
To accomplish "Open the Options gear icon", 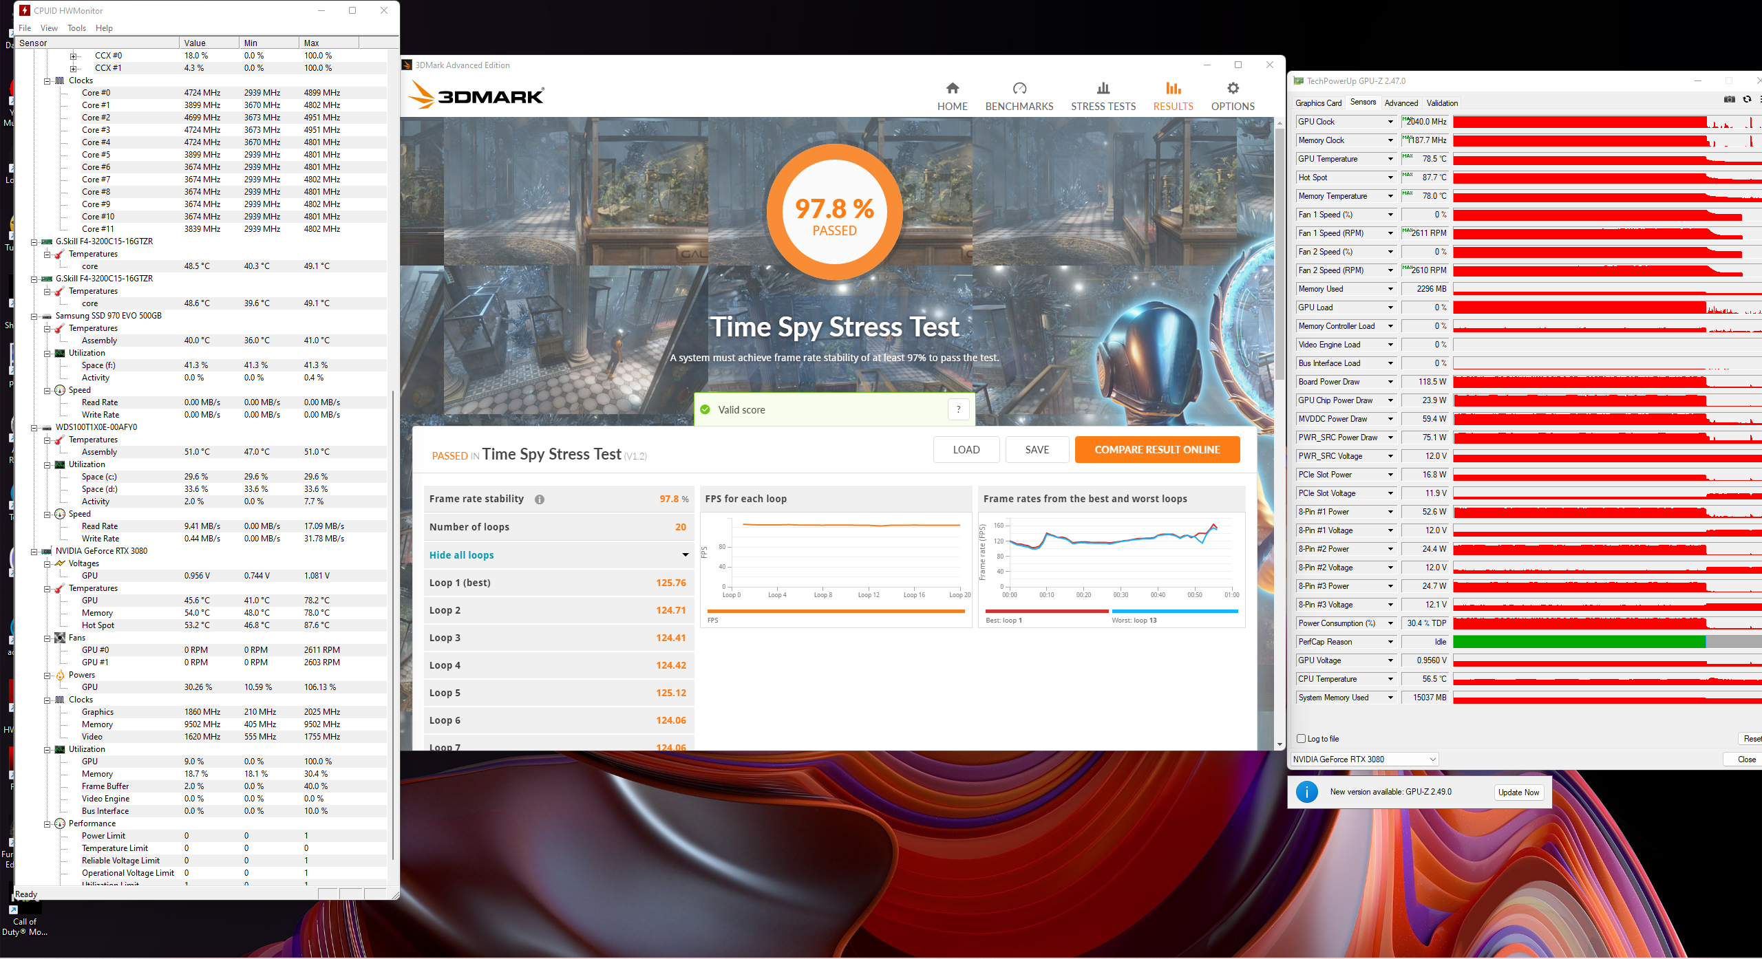I will 1233,88.
